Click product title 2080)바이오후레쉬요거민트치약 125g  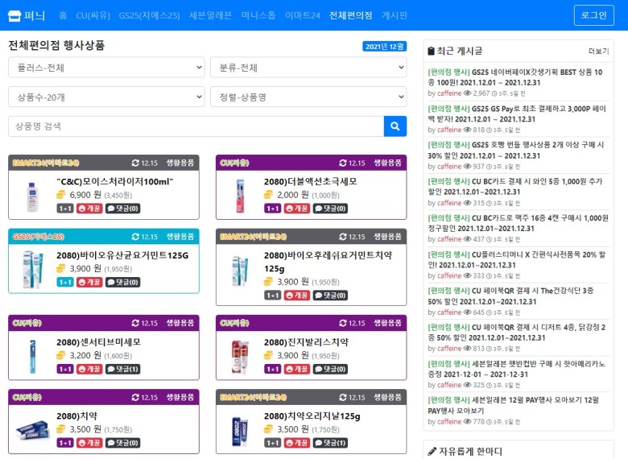click(328, 262)
